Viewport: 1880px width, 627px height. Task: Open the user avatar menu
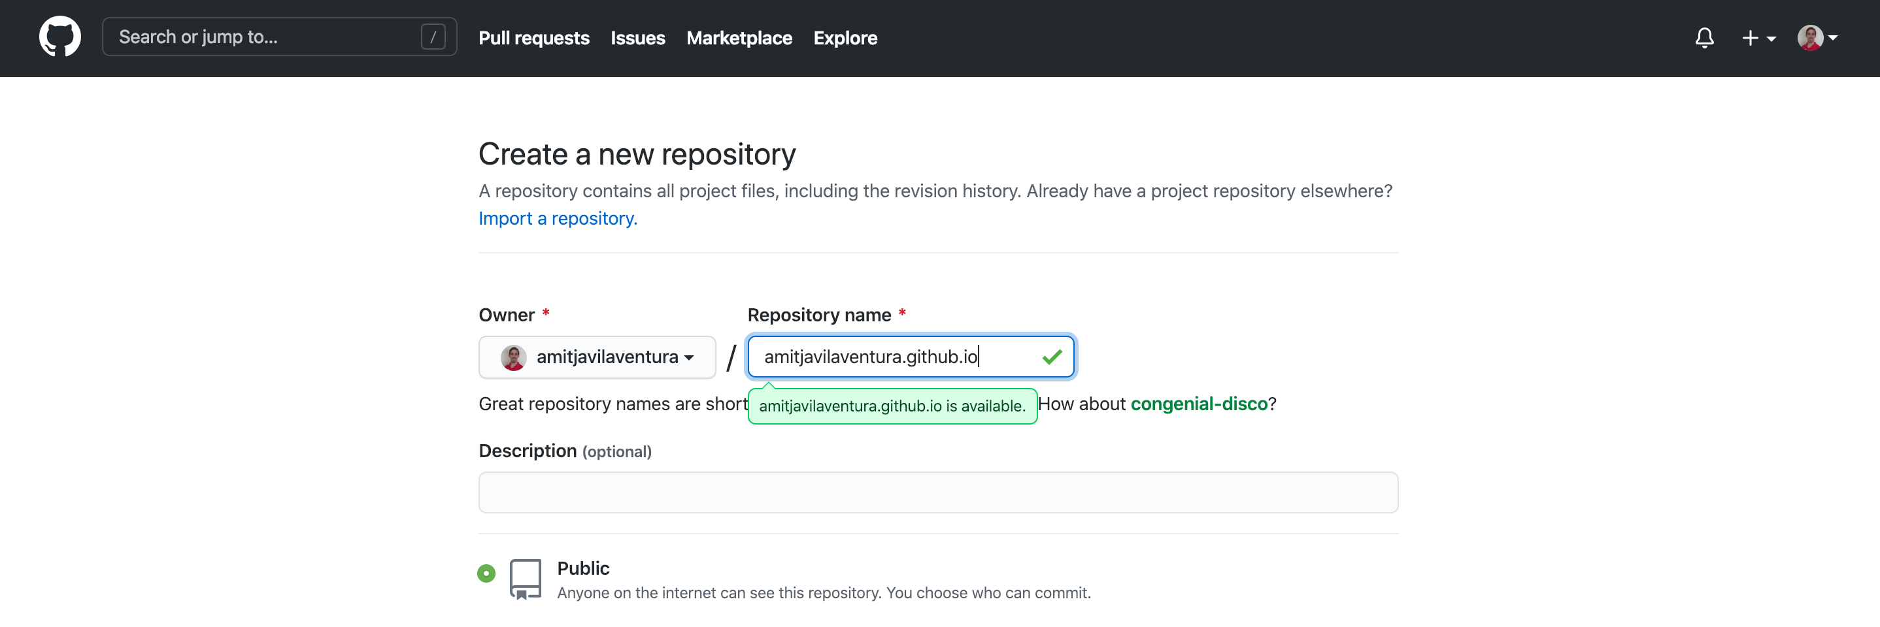tap(1817, 37)
